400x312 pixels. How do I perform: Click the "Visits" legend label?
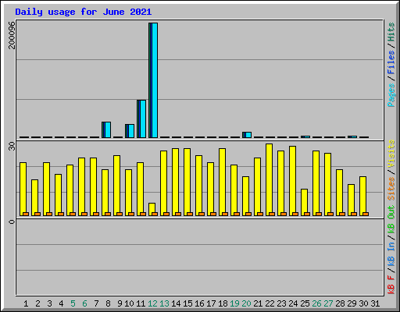click(x=391, y=154)
